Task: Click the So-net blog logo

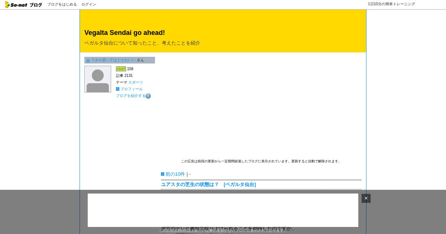Action: (x=23, y=4)
